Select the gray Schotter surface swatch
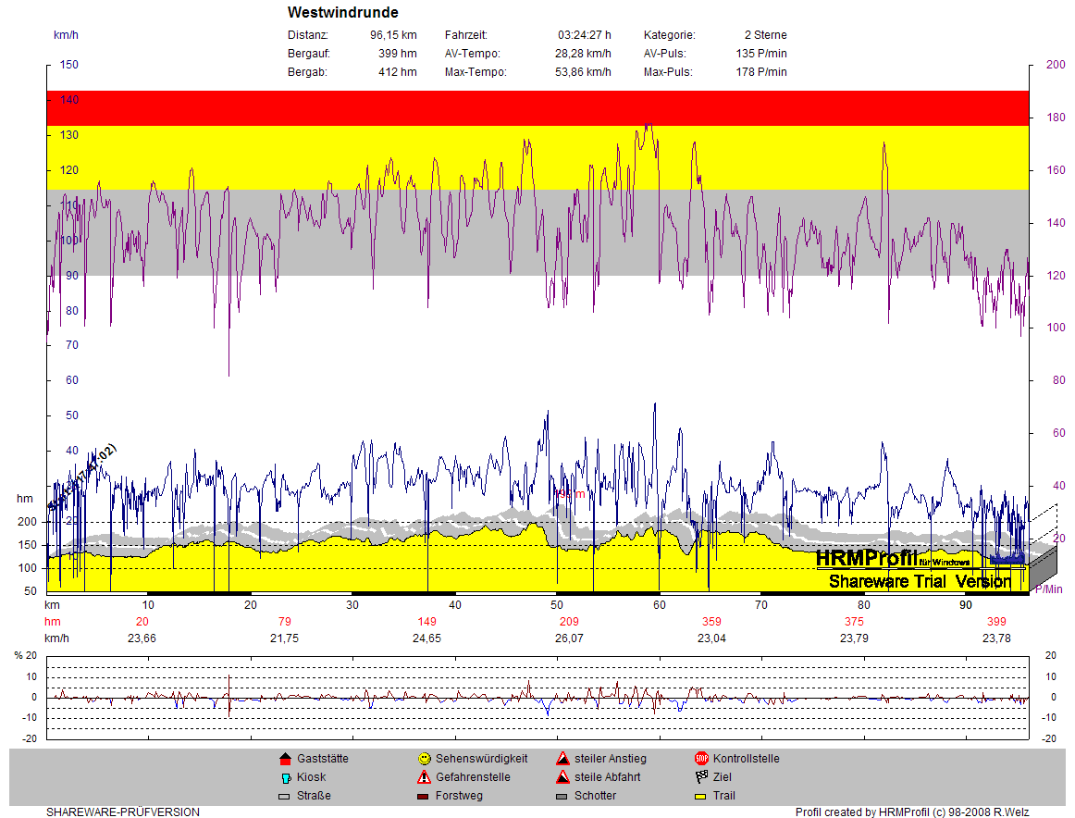1075x818 pixels. [562, 796]
